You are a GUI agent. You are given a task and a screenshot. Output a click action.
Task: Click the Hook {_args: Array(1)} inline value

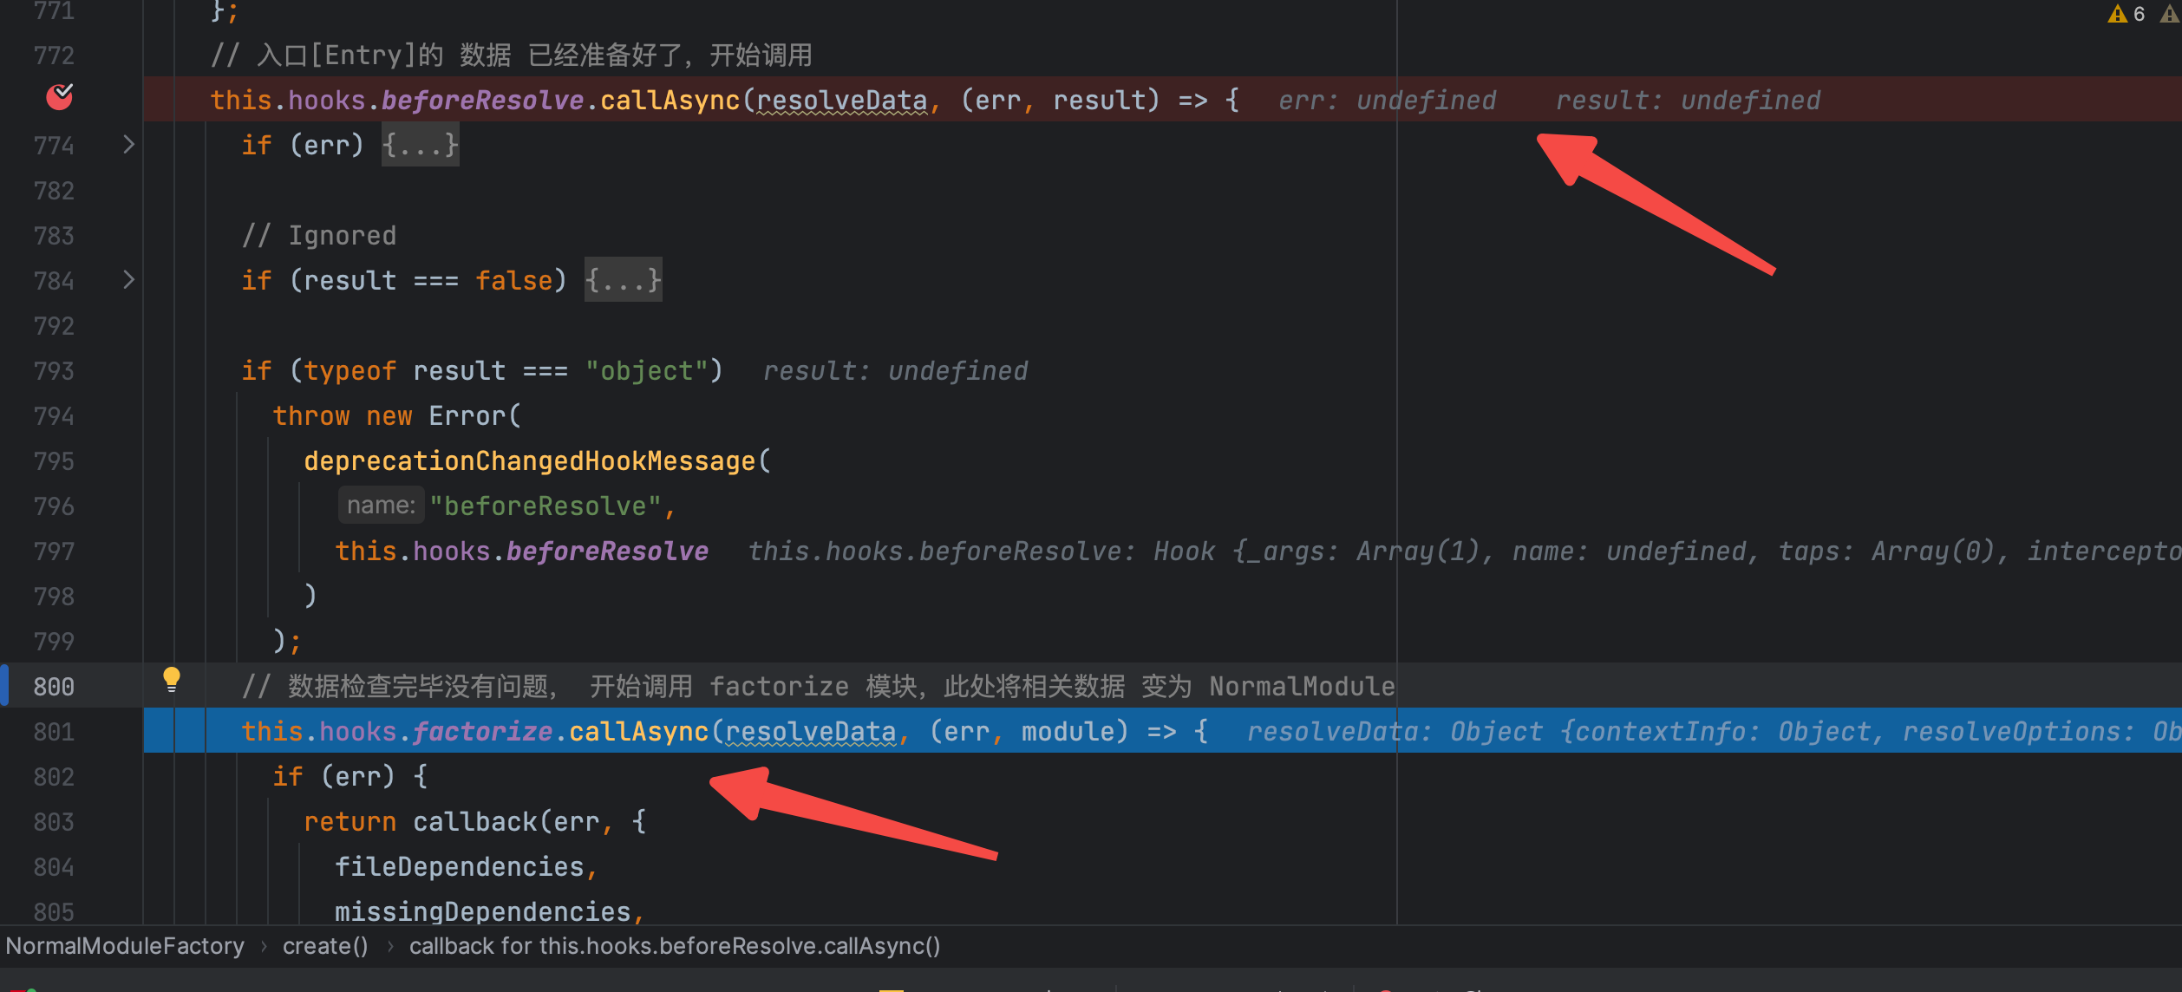coord(1318,551)
